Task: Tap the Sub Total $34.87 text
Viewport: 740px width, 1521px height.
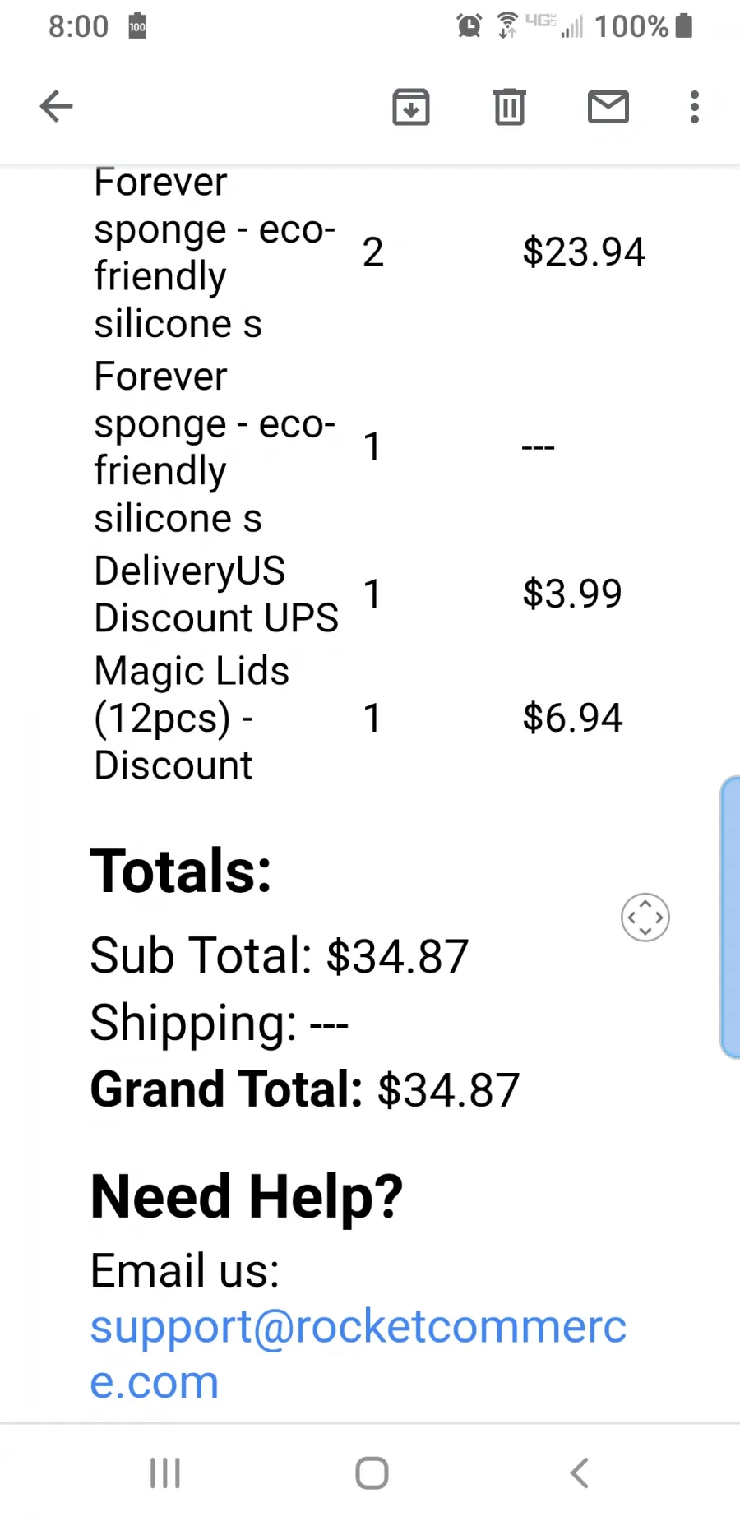Action: tap(280, 956)
